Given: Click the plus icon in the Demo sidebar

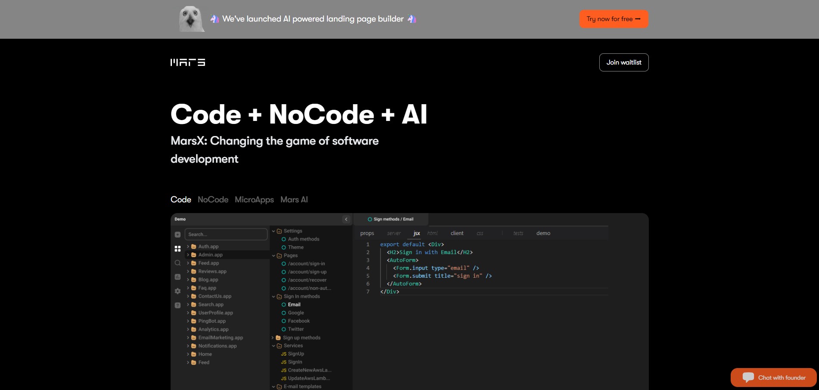Looking at the screenshot, I should (x=178, y=235).
